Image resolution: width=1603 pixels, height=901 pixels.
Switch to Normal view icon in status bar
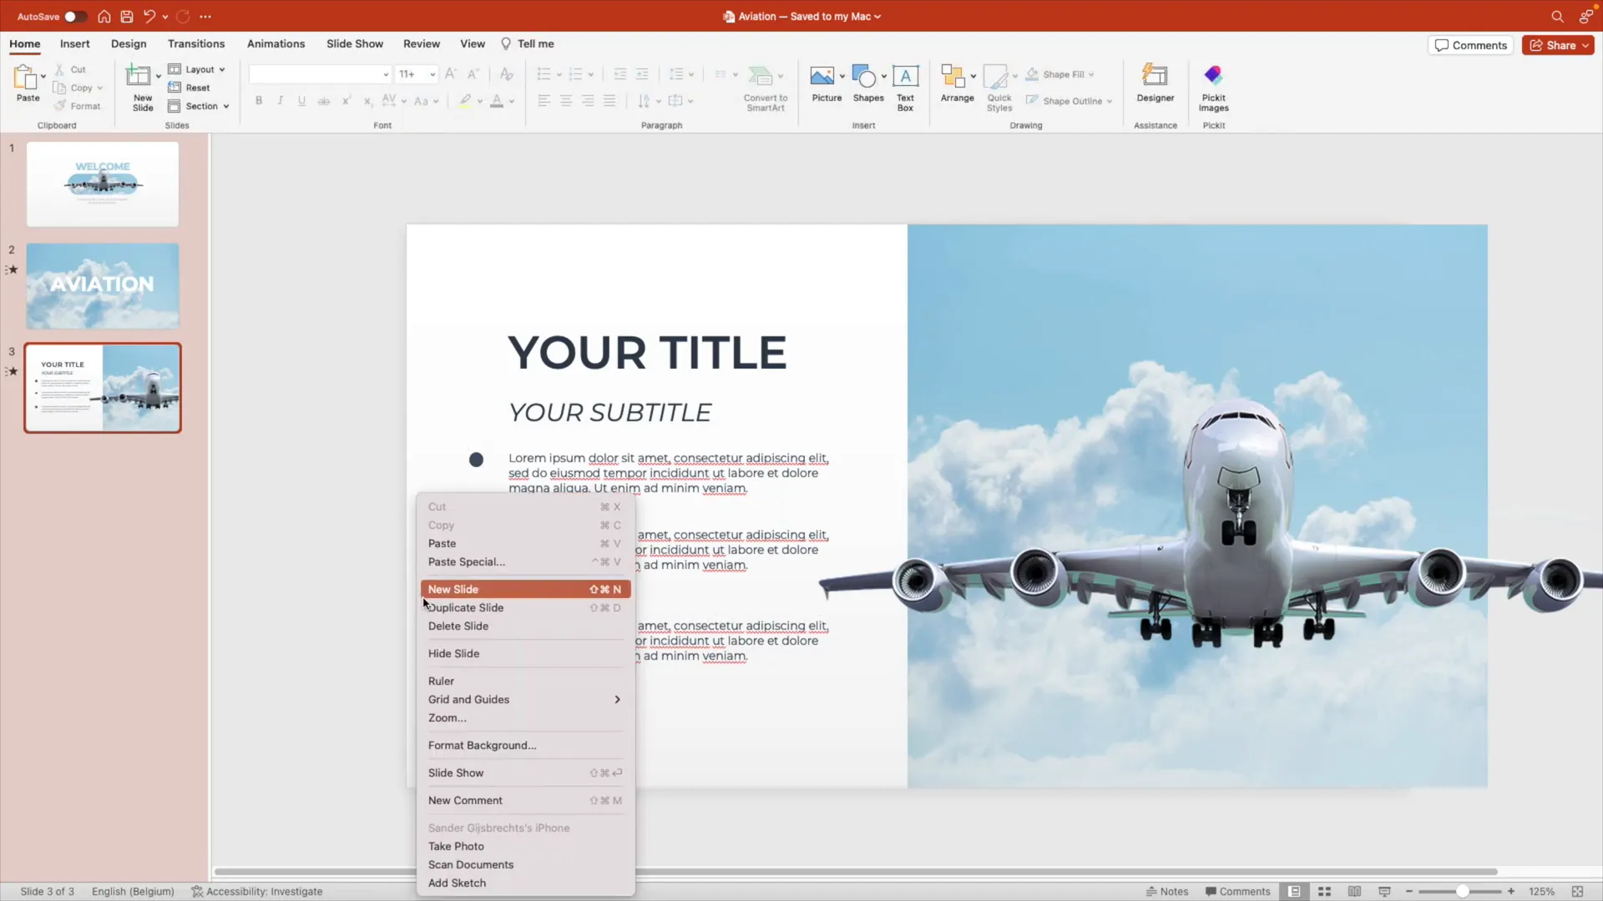1294,891
